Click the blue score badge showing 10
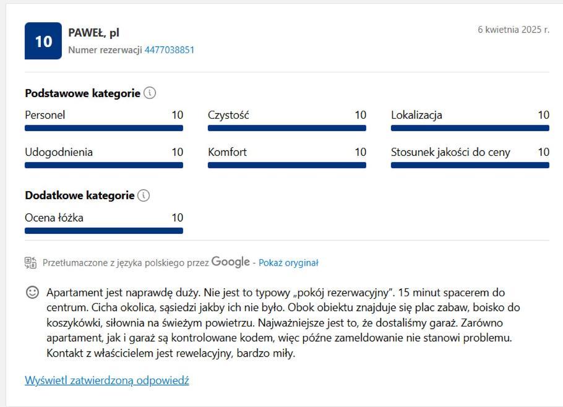This screenshot has width=563, height=407. click(x=43, y=41)
